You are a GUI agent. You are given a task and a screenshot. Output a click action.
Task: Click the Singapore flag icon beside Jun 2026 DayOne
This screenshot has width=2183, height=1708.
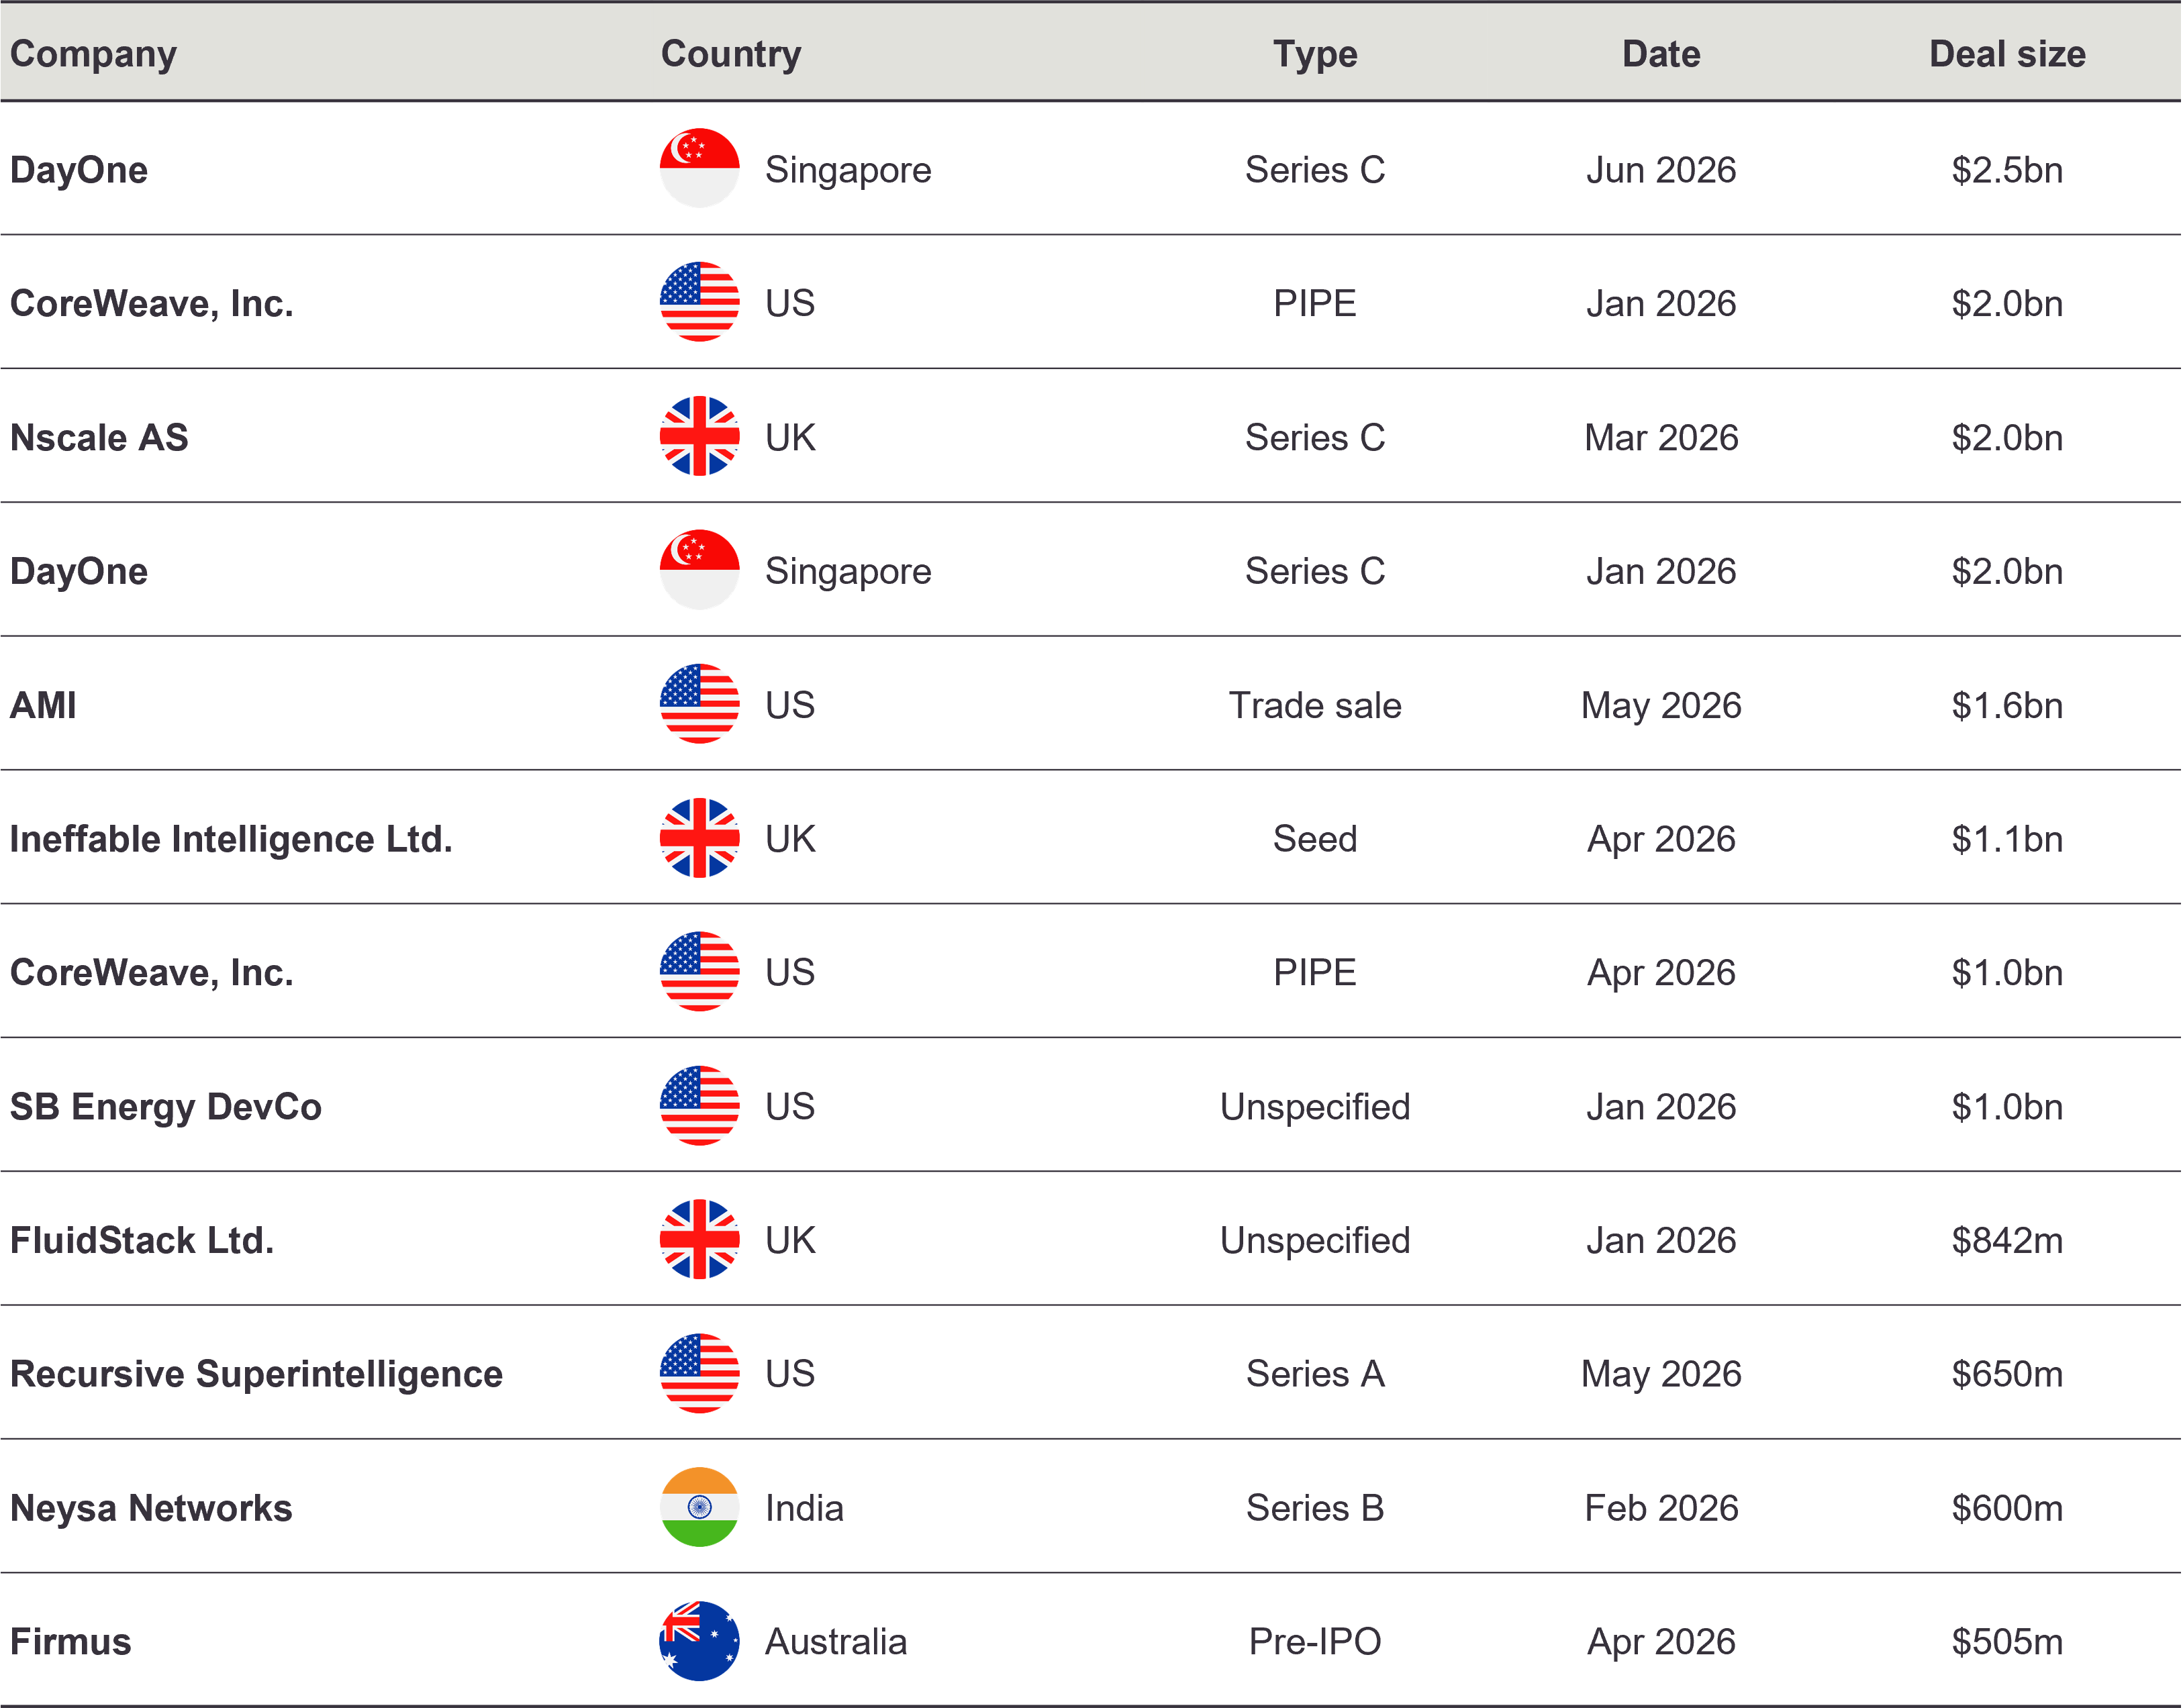(x=700, y=168)
